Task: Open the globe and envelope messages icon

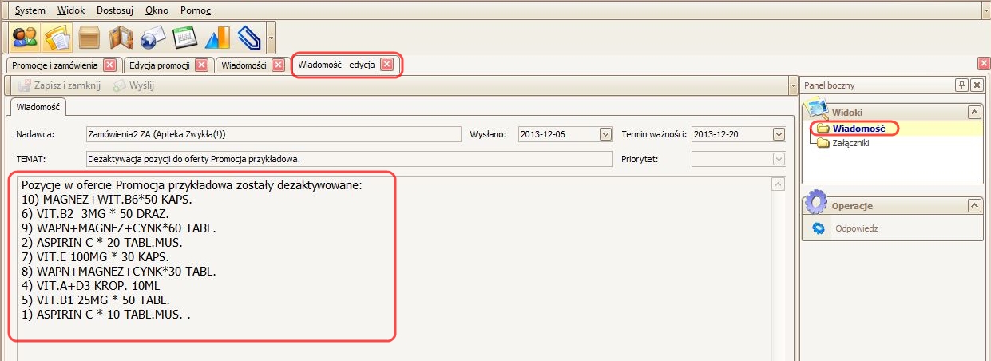Action: pos(153,38)
